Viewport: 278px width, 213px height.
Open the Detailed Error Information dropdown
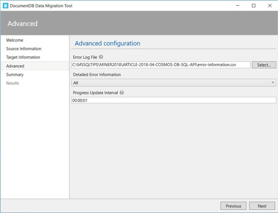click(174, 83)
